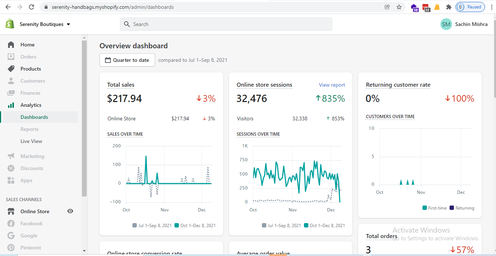
Task: Click the 32,476 sessions value
Action: coord(252,98)
